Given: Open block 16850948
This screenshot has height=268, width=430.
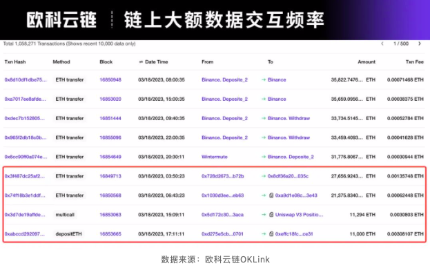Looking at the screenshot, I should [110, 80].
